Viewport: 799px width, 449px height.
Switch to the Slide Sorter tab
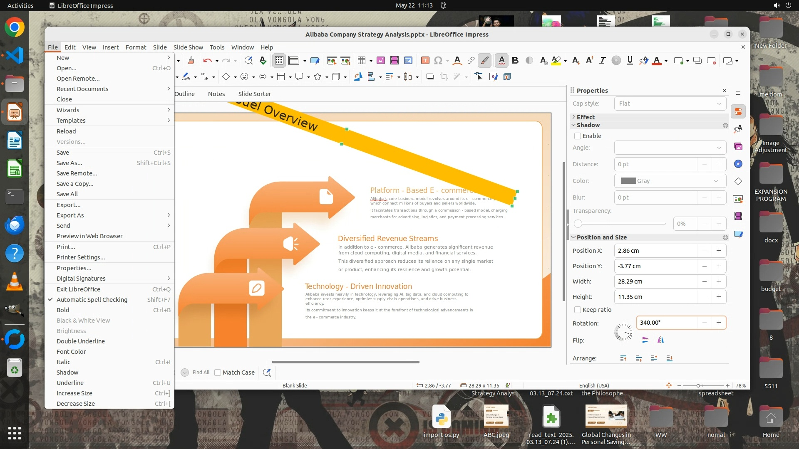point(254,94)
